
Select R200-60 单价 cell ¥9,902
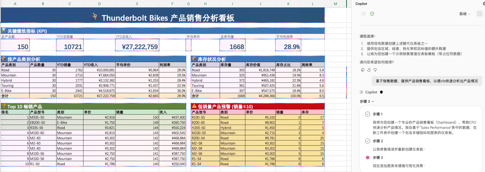point(260,123)
